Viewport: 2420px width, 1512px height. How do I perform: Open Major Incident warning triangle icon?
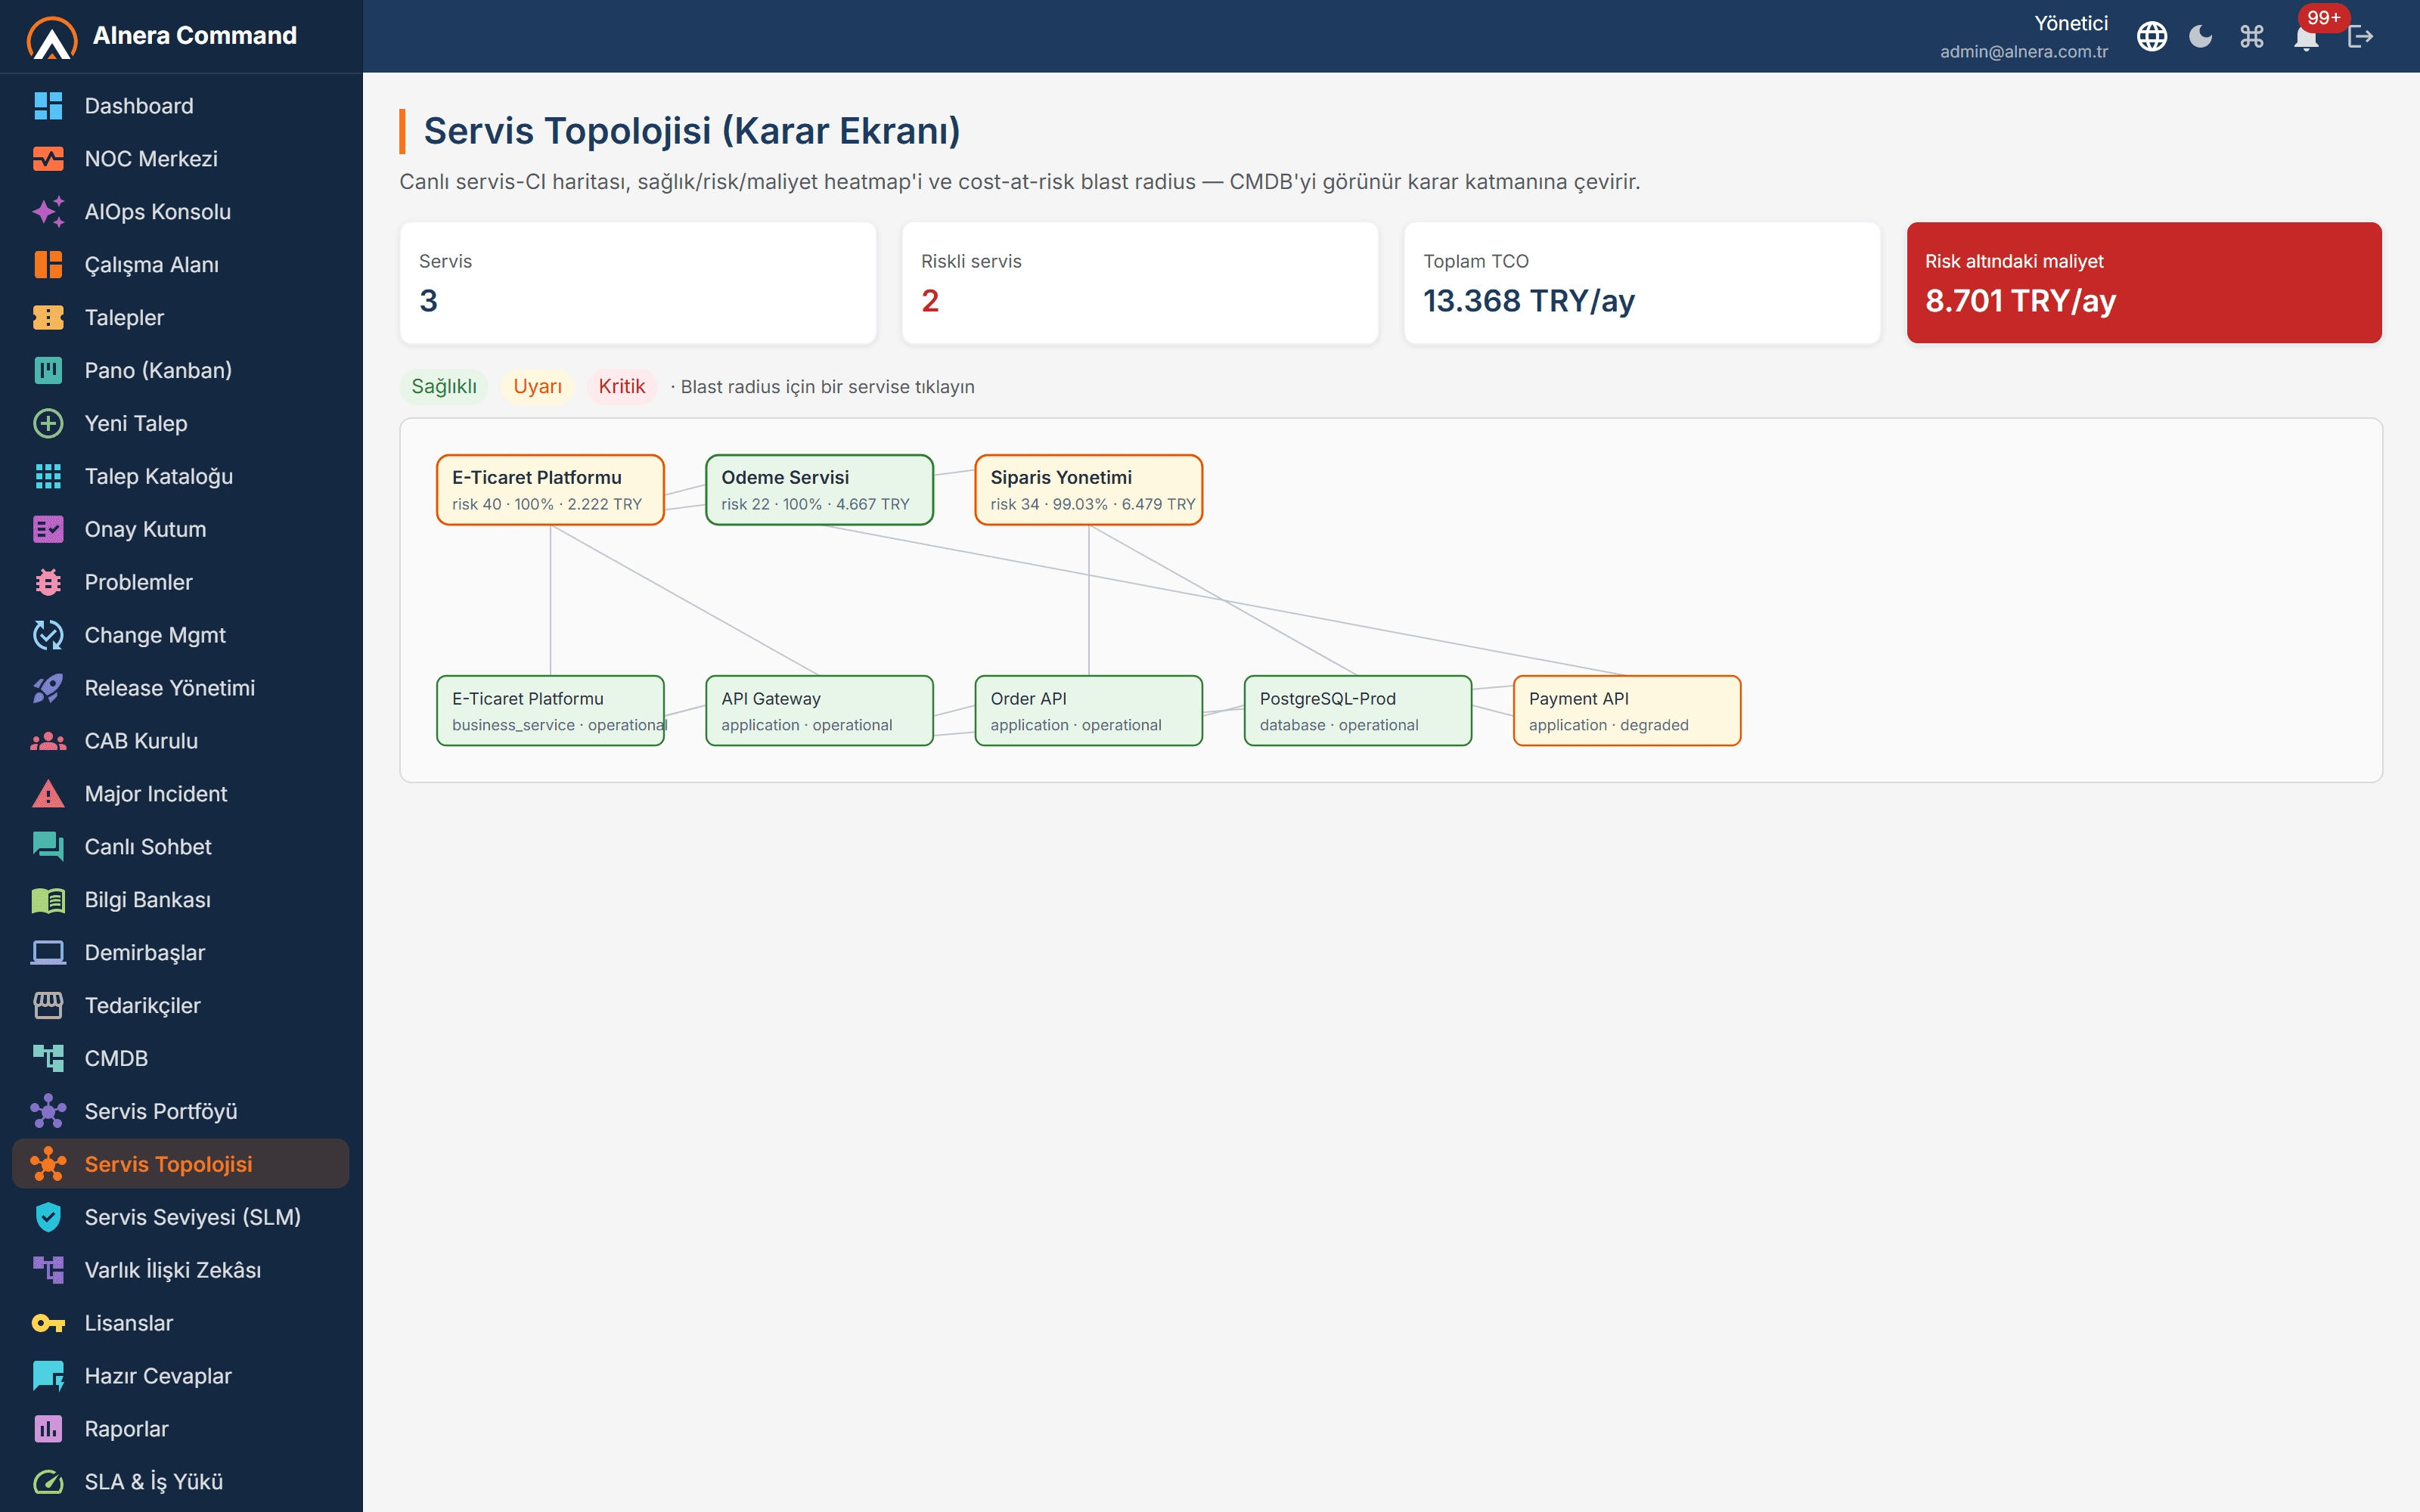[48, 795]
